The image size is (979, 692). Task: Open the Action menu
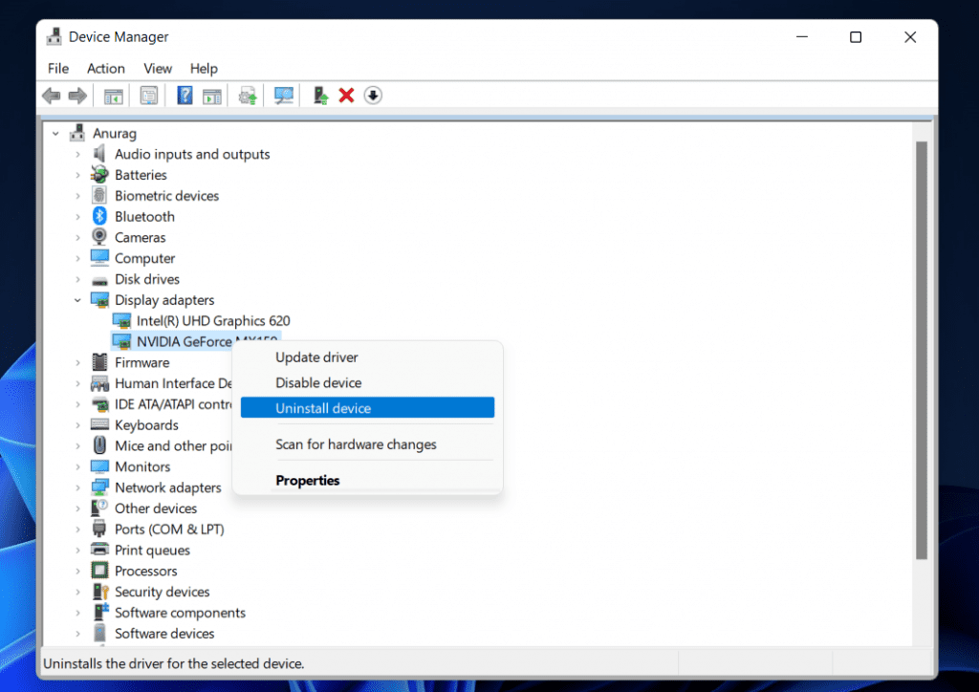105,68
